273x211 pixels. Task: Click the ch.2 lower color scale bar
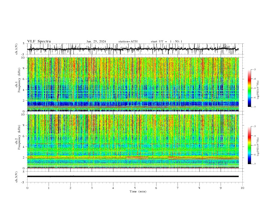pos(249,145)
